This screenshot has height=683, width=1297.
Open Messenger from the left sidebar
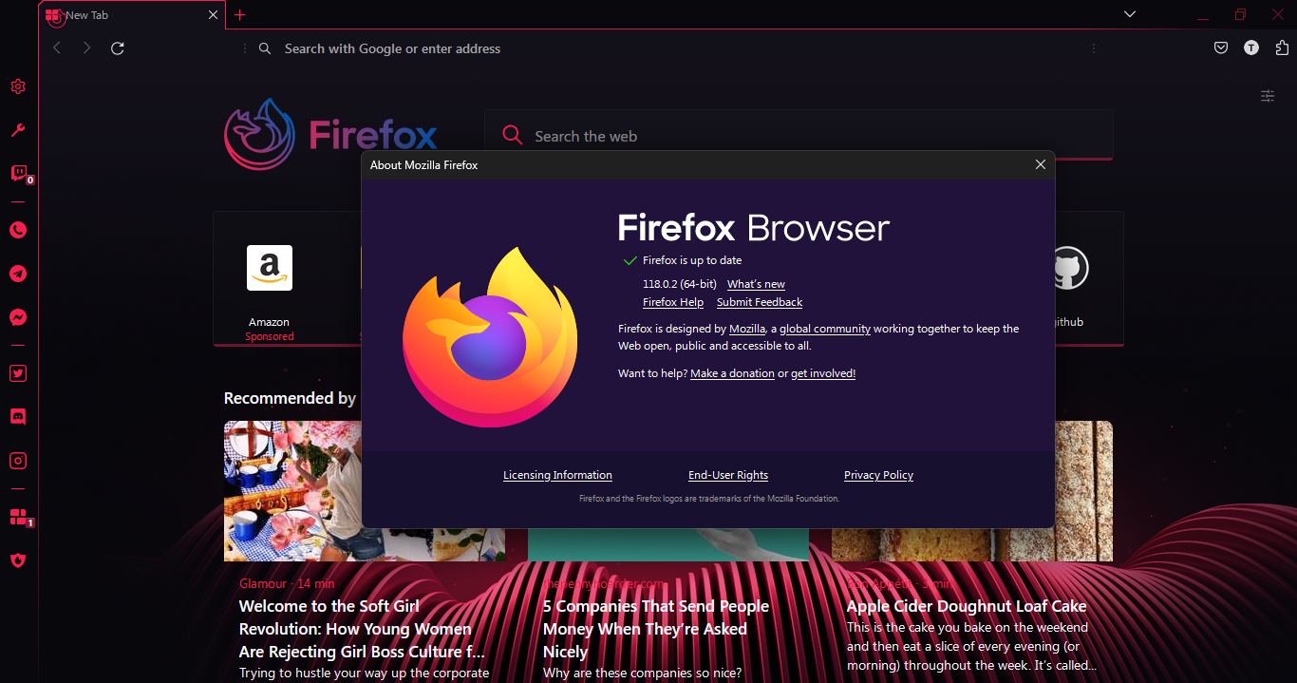click(18, 317)
